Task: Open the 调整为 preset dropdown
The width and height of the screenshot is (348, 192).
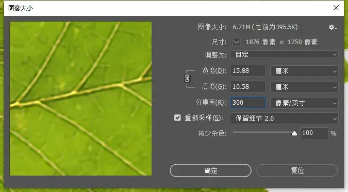Action: pyautogui.click(x=284, y=54)
